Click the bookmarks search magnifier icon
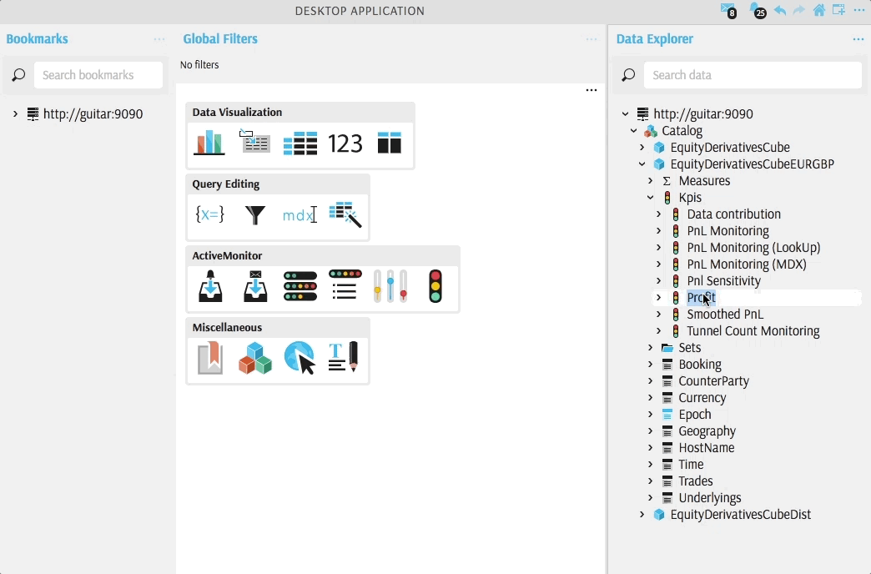This screenshot has width=871, height=574. point(18,75)
